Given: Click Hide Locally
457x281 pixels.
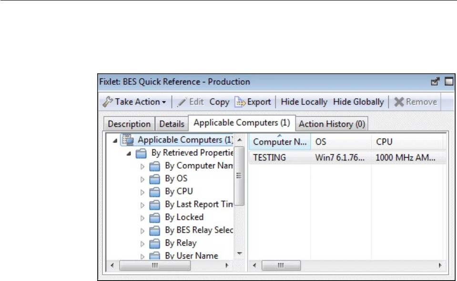Looking at the screenshot, I should coord(304,102).
